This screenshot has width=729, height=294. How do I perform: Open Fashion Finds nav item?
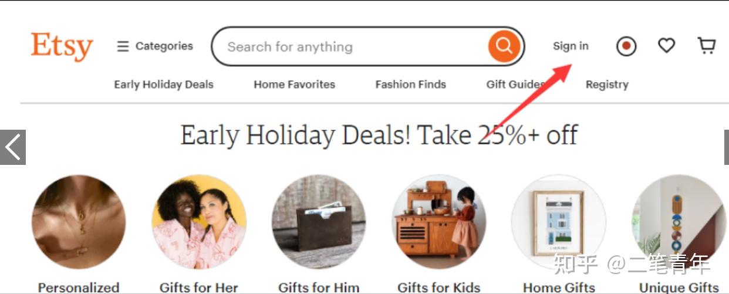pyautogui.click(x=411, y=85)
